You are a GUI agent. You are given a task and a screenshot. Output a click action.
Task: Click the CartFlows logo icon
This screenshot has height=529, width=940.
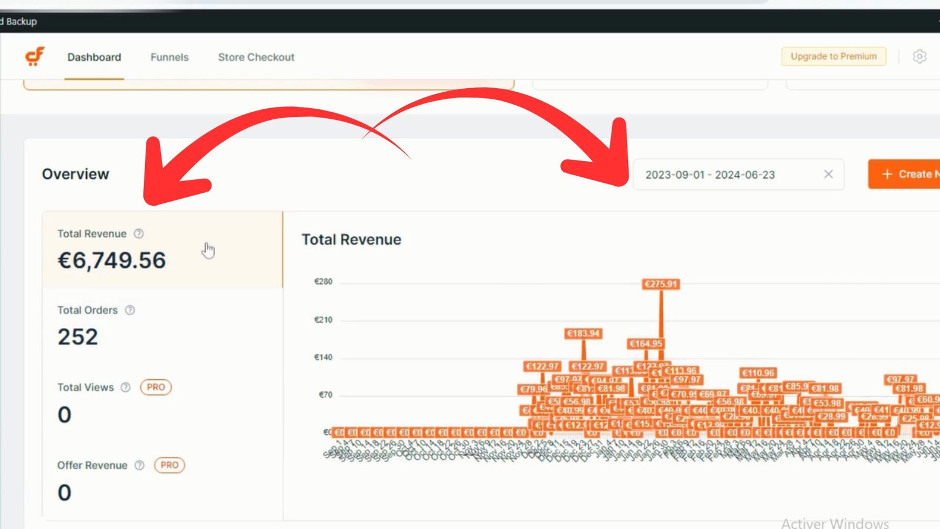[x=35, y=56]
